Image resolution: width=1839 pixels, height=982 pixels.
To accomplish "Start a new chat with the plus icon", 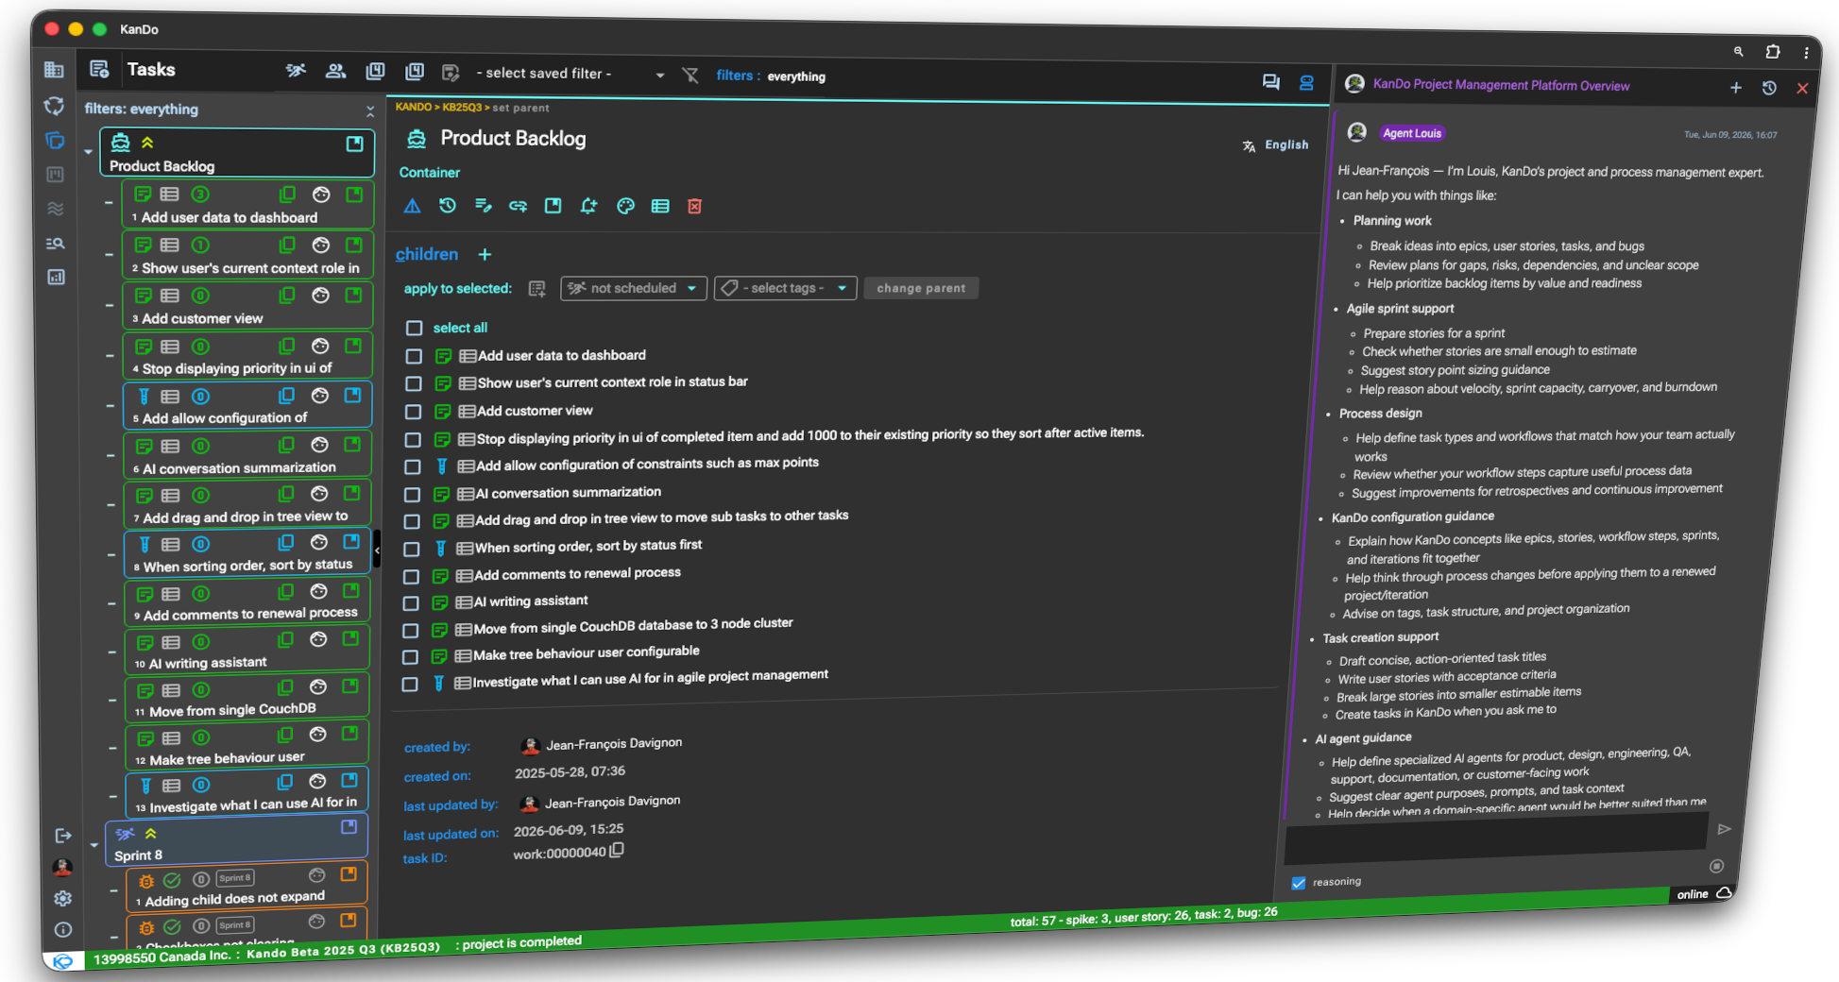I will point(1735,87).
